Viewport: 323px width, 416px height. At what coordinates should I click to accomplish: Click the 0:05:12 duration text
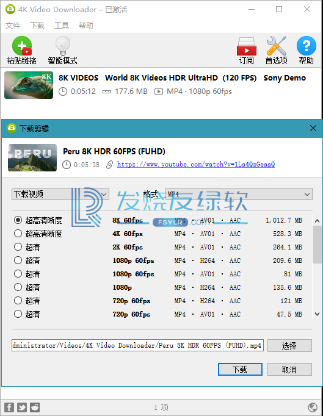(x=83, y=91)
